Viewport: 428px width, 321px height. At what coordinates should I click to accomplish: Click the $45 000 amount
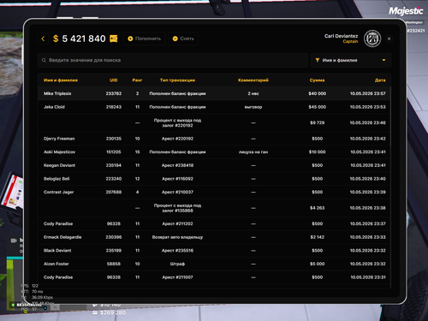pos(317,107)
